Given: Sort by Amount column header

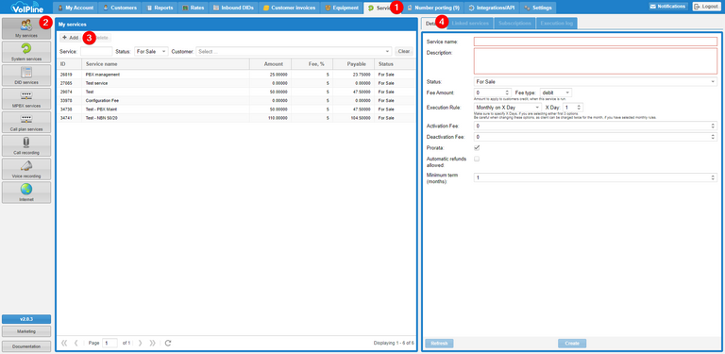Looking at the screenshot, I should (x=271, y=64).
